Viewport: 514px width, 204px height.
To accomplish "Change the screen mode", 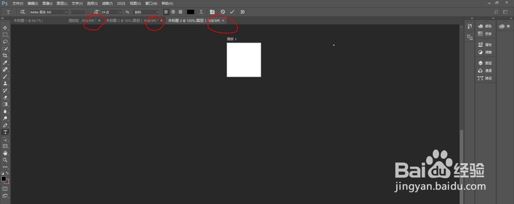I will 5,196.
